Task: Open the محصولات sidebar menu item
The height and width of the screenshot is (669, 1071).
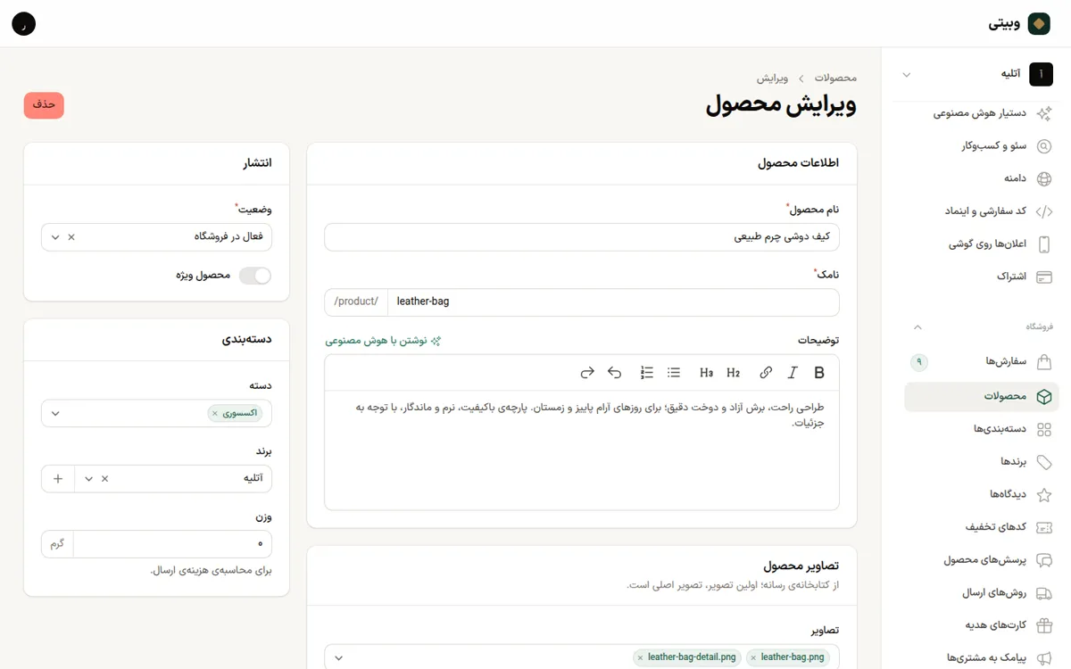Action: click(982, 397)
